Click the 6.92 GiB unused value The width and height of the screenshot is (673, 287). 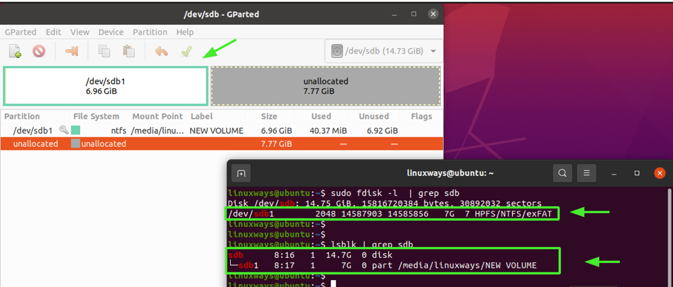point(383,130)
